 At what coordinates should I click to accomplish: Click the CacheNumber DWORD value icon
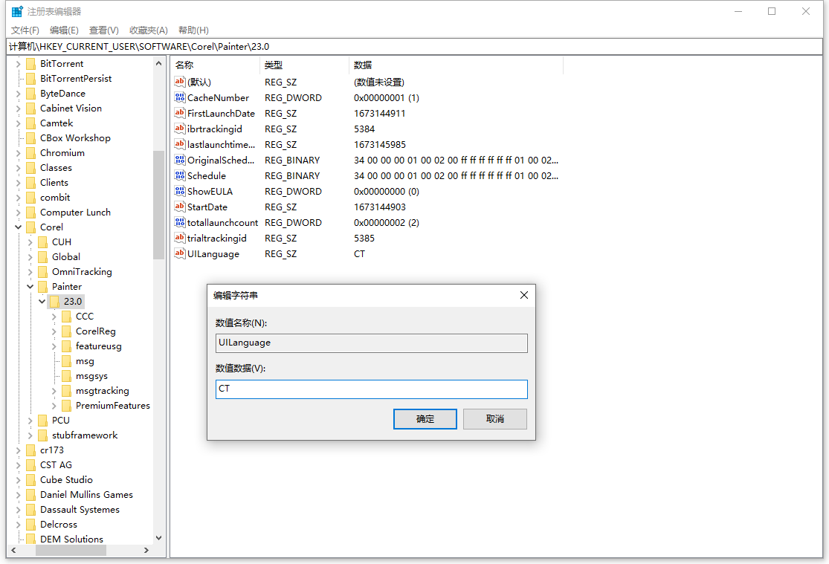[180, 97]
